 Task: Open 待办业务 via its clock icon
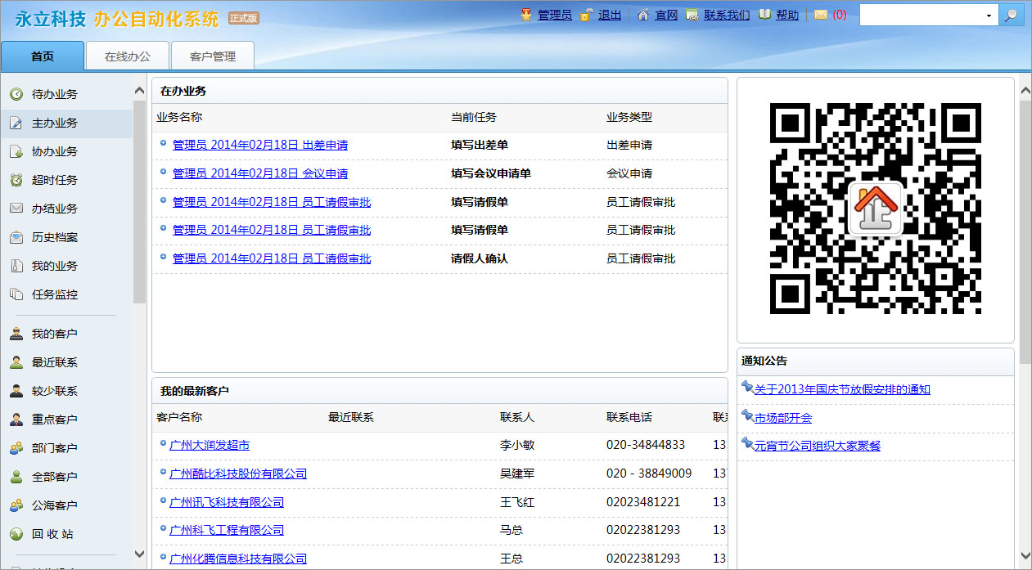pyautogui.click(x=16, y=94)
